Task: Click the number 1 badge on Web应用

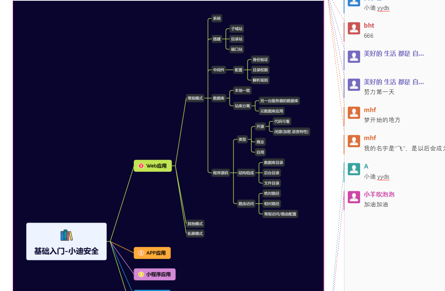Action: 141,166
